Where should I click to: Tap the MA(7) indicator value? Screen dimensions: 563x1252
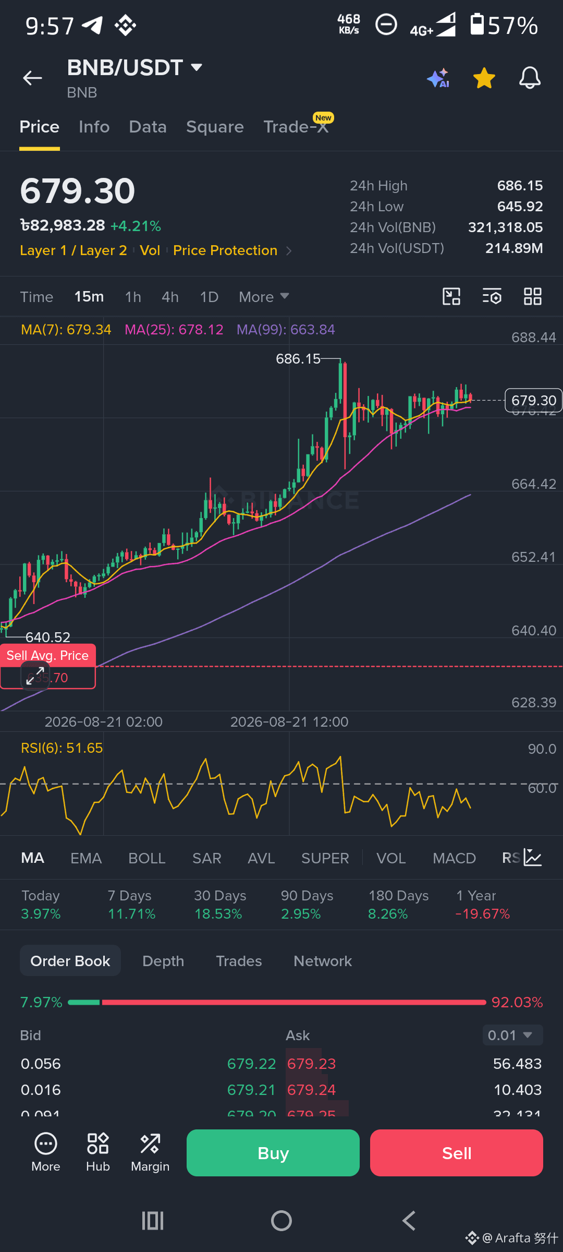pos(66,330)
